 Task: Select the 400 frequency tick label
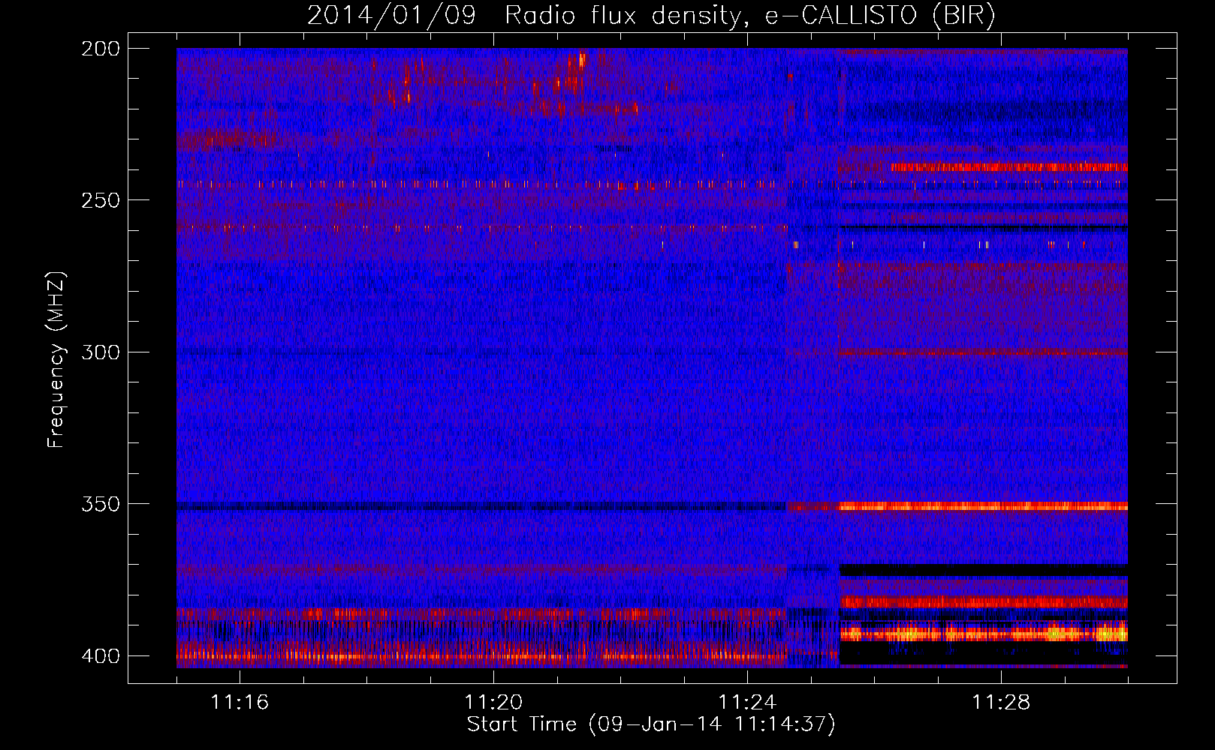click(x=100, y=656)
